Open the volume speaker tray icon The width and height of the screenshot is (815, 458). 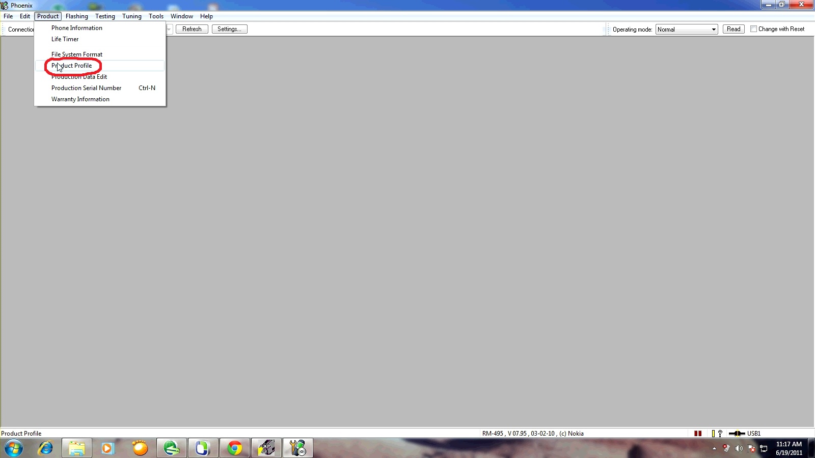tap(739, 448)
